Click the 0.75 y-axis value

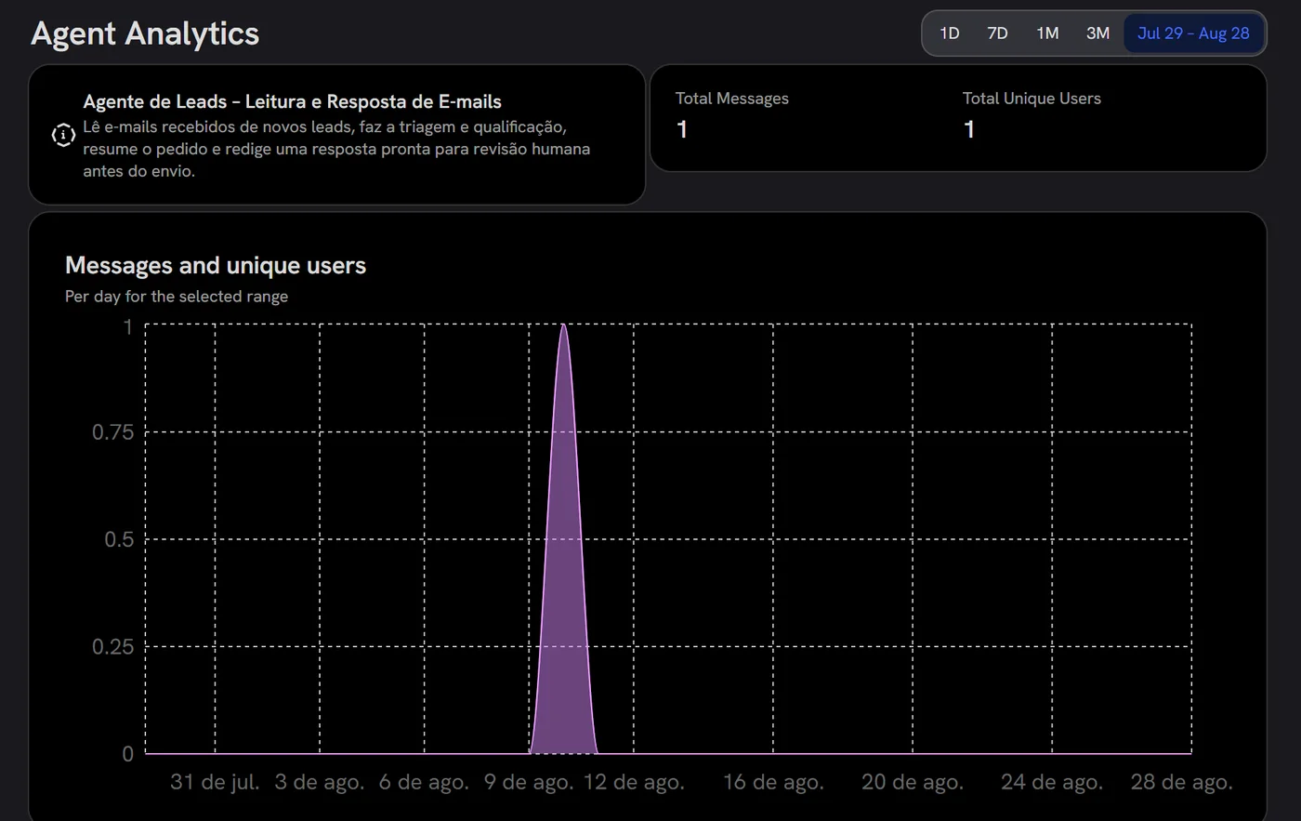113,432
